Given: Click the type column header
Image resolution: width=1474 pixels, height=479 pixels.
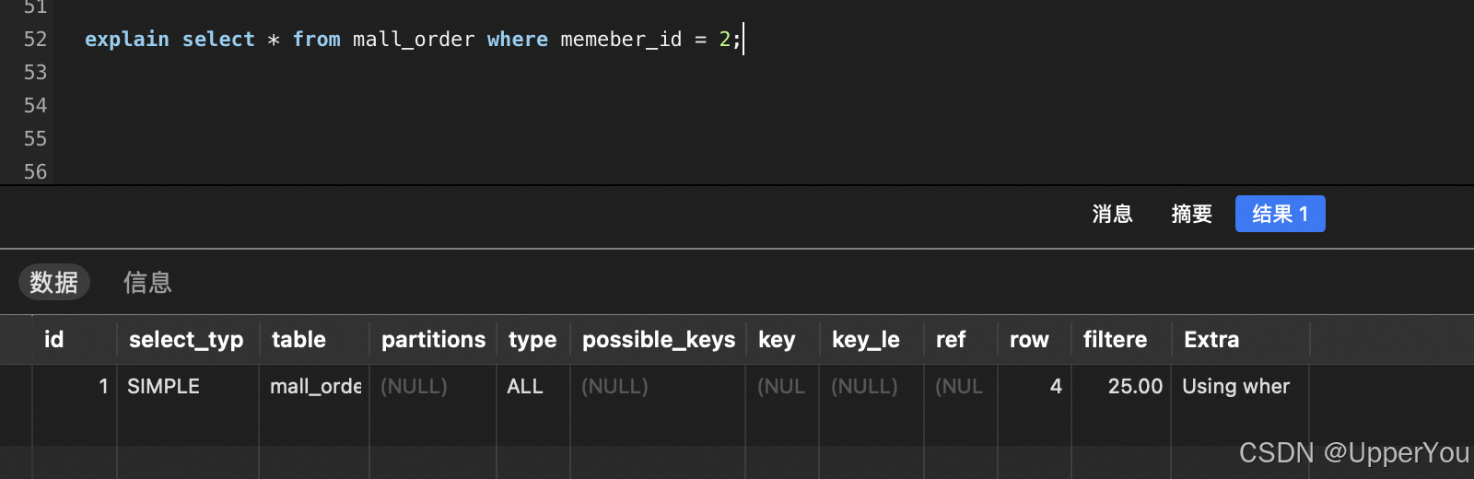Looking at the screenshot, I should tap(533, 340).
